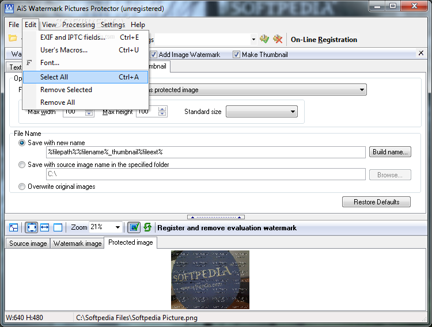The image size is (432, 327).
Task: Toggle the Add Image Watermark checkbox
Action: pyautogui.click(x=153, y=55)
